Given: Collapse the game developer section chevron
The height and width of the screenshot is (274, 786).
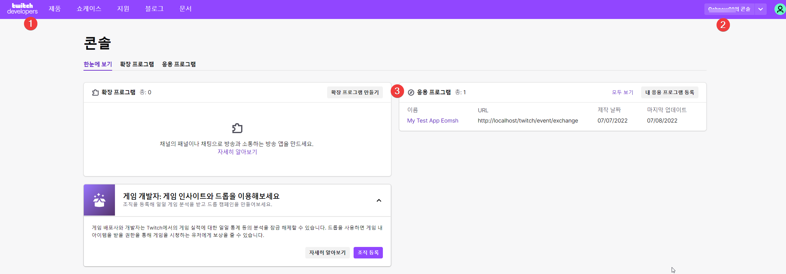Looking at the screenshot, I should pos(379,200).
